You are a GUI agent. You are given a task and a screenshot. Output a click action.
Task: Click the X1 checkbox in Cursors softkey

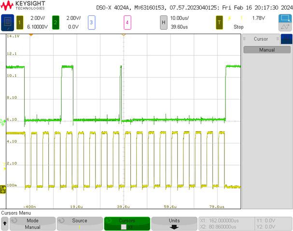point(124,227)
